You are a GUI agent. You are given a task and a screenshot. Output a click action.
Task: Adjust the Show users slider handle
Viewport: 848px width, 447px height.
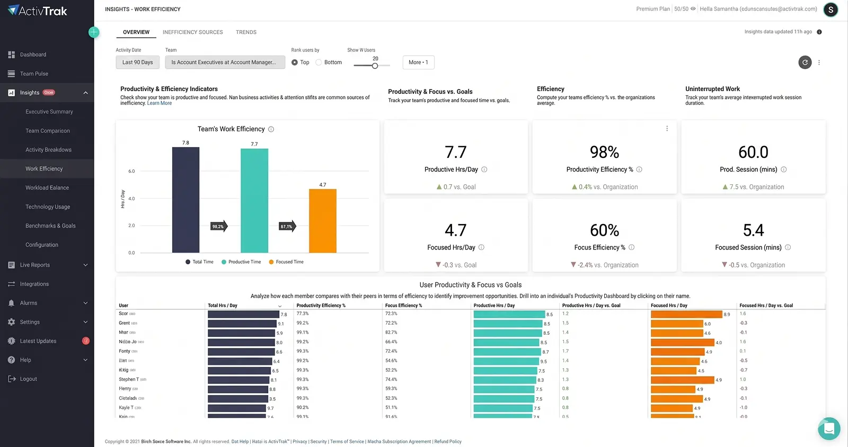[x=375, y=66]
